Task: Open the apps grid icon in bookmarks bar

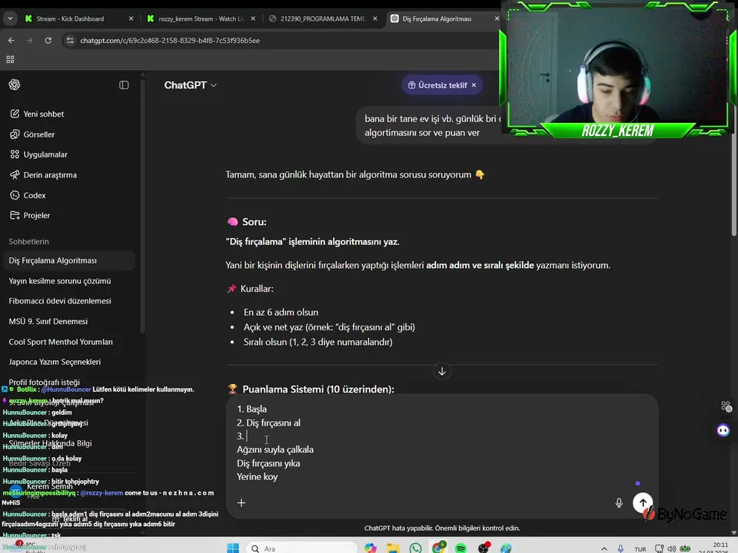Action: click(x=10, y=59)
